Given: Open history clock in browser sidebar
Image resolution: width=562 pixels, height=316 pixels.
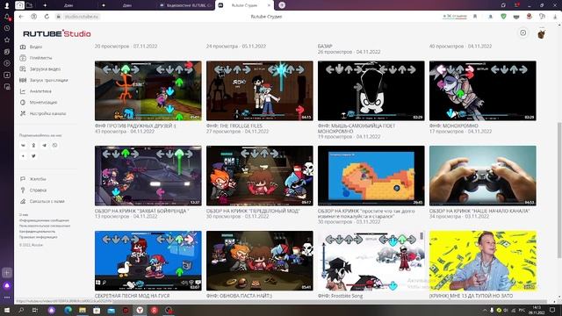Looking at the screenshot, I should (7, 28).
